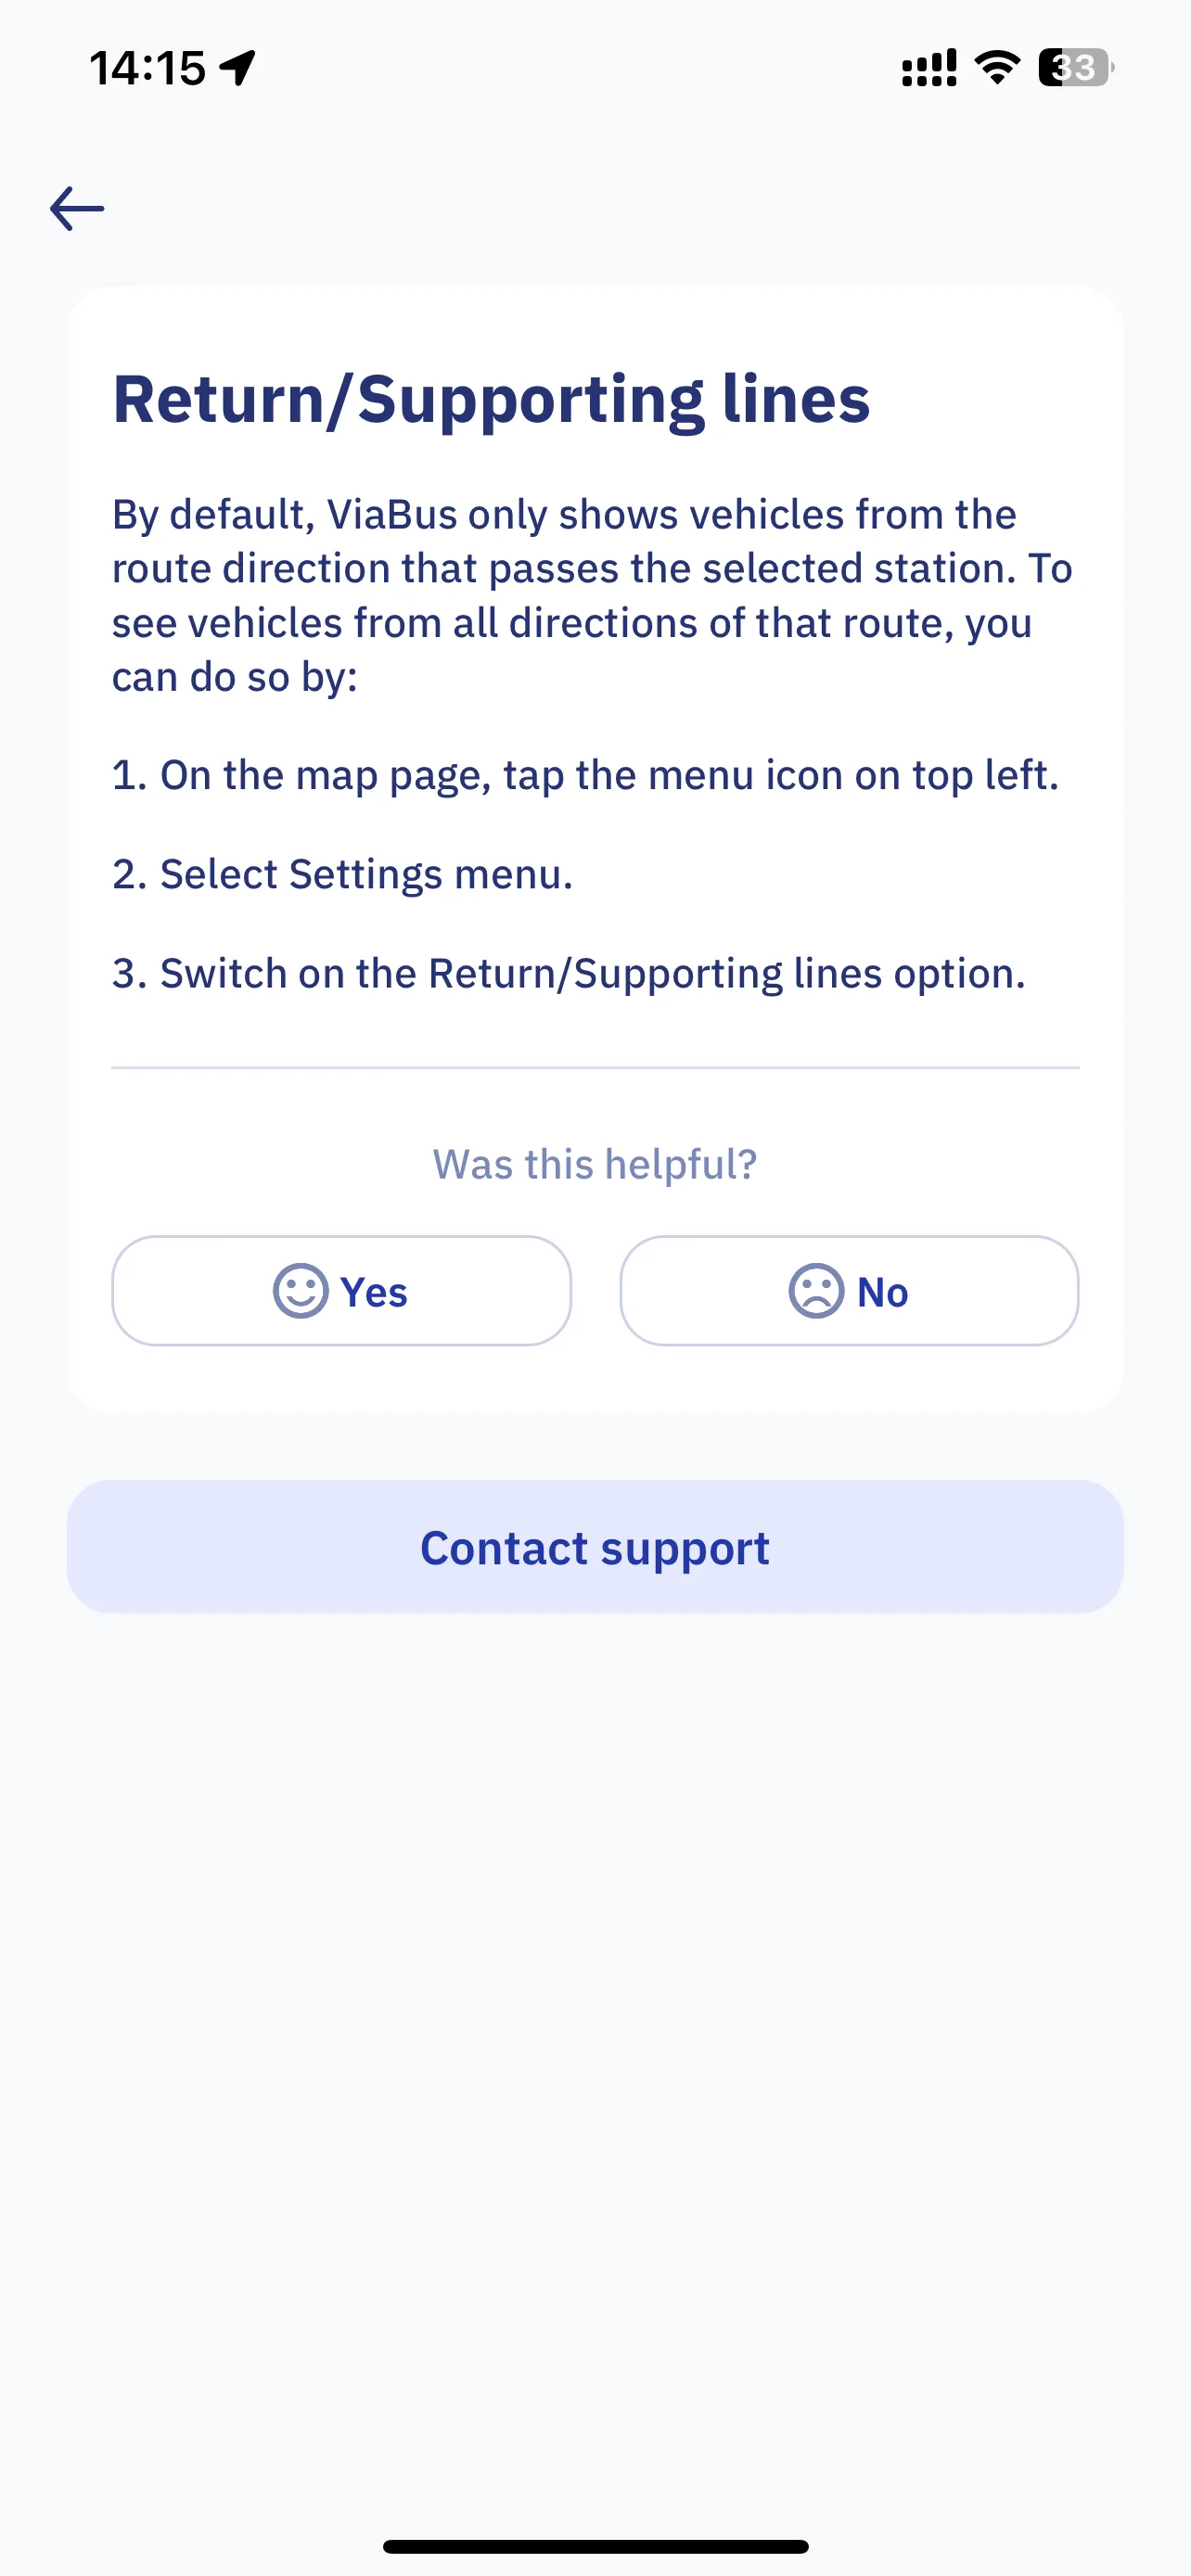Tap the 14:15 clock in status bar
1191x2576 pixels.
pos(147,68)
